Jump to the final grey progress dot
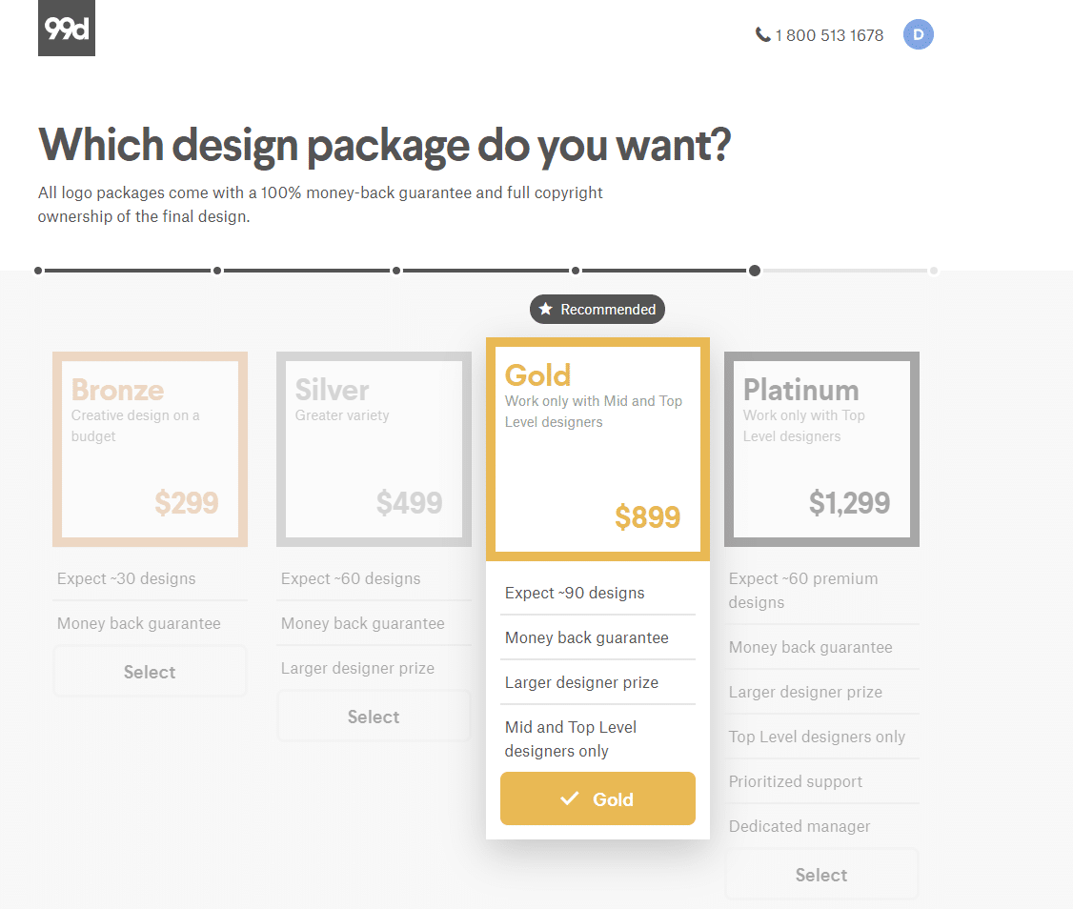1073x909 pixels. click(934, 271)
